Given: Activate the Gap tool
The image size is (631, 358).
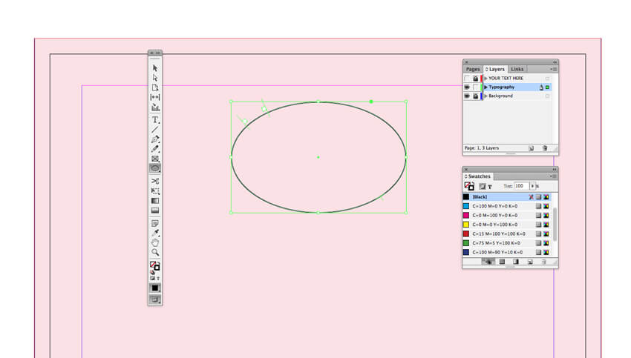Looking at the screenshot, I should (x=155, y=97).
